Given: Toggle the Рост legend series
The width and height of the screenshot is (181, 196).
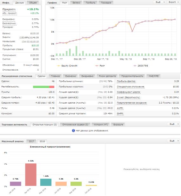Looking at the screenshot, I should (x=100, y=66).
